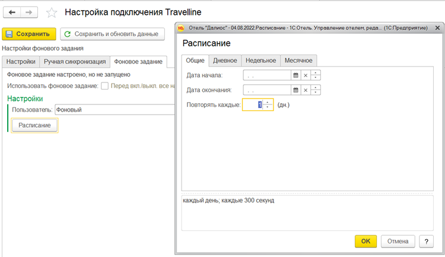Adjust Дата начала with spinner arrows
Image resolution: width=445 pixels, height=257 pixels.
[316, 75]
